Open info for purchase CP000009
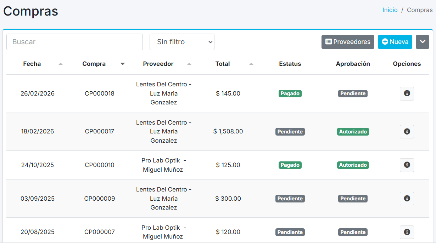The height and width of the screenshot is (246, 436). [407, 199]
